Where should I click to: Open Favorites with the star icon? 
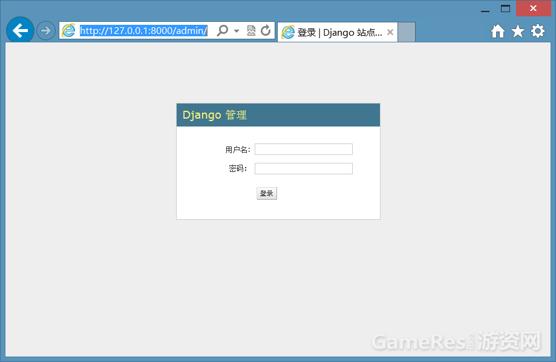click(518, 31)
